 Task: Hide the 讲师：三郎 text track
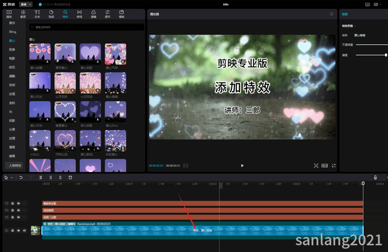[18, 218]
